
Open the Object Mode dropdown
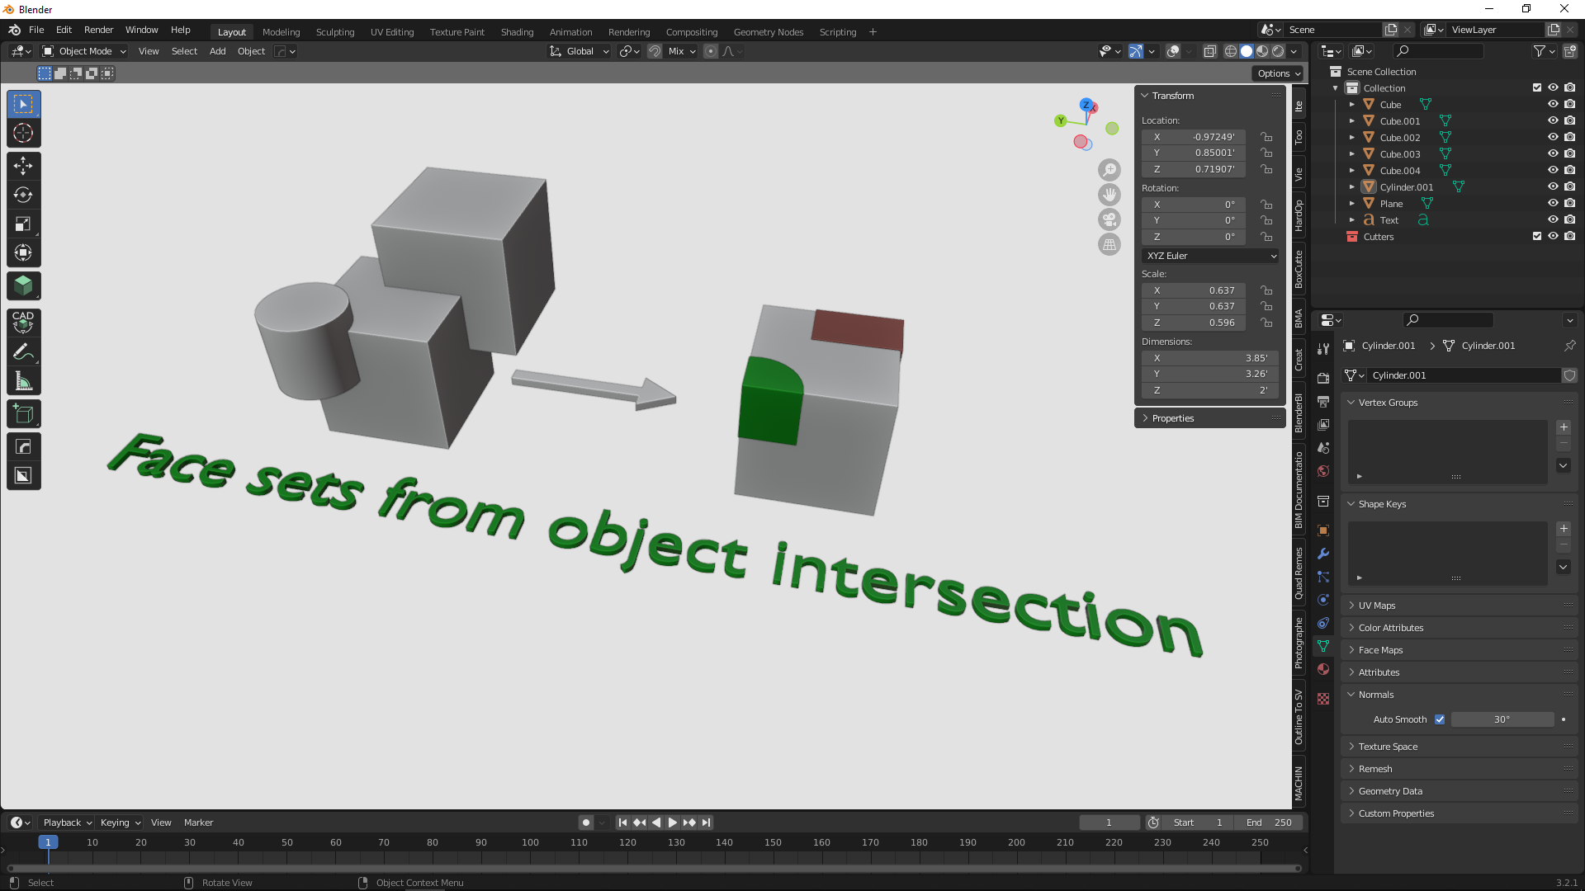tap(84, 51)
